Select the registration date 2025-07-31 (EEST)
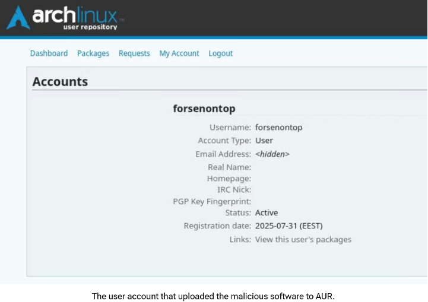 288,226
